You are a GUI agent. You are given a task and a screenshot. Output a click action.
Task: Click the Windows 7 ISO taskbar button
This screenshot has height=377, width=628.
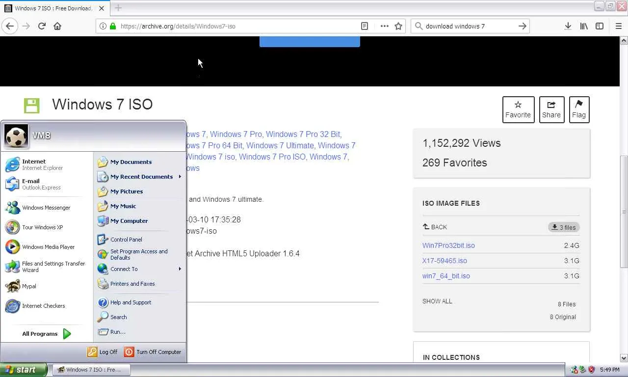coord(91,370)
